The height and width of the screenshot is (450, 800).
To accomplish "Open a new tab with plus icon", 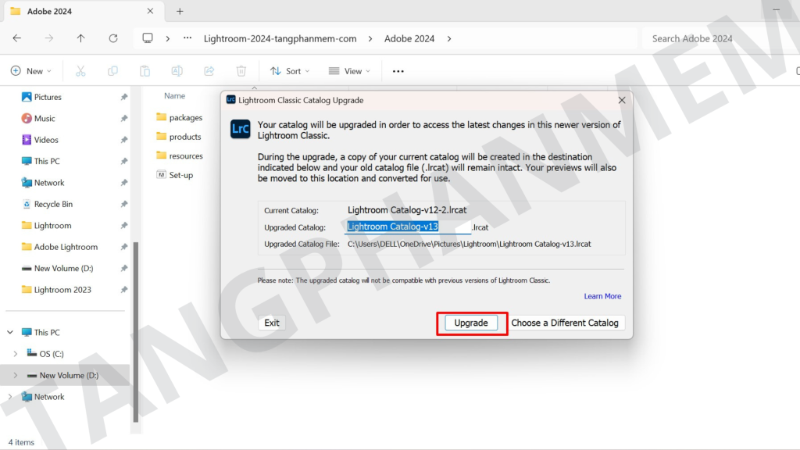I will point(180,12).
